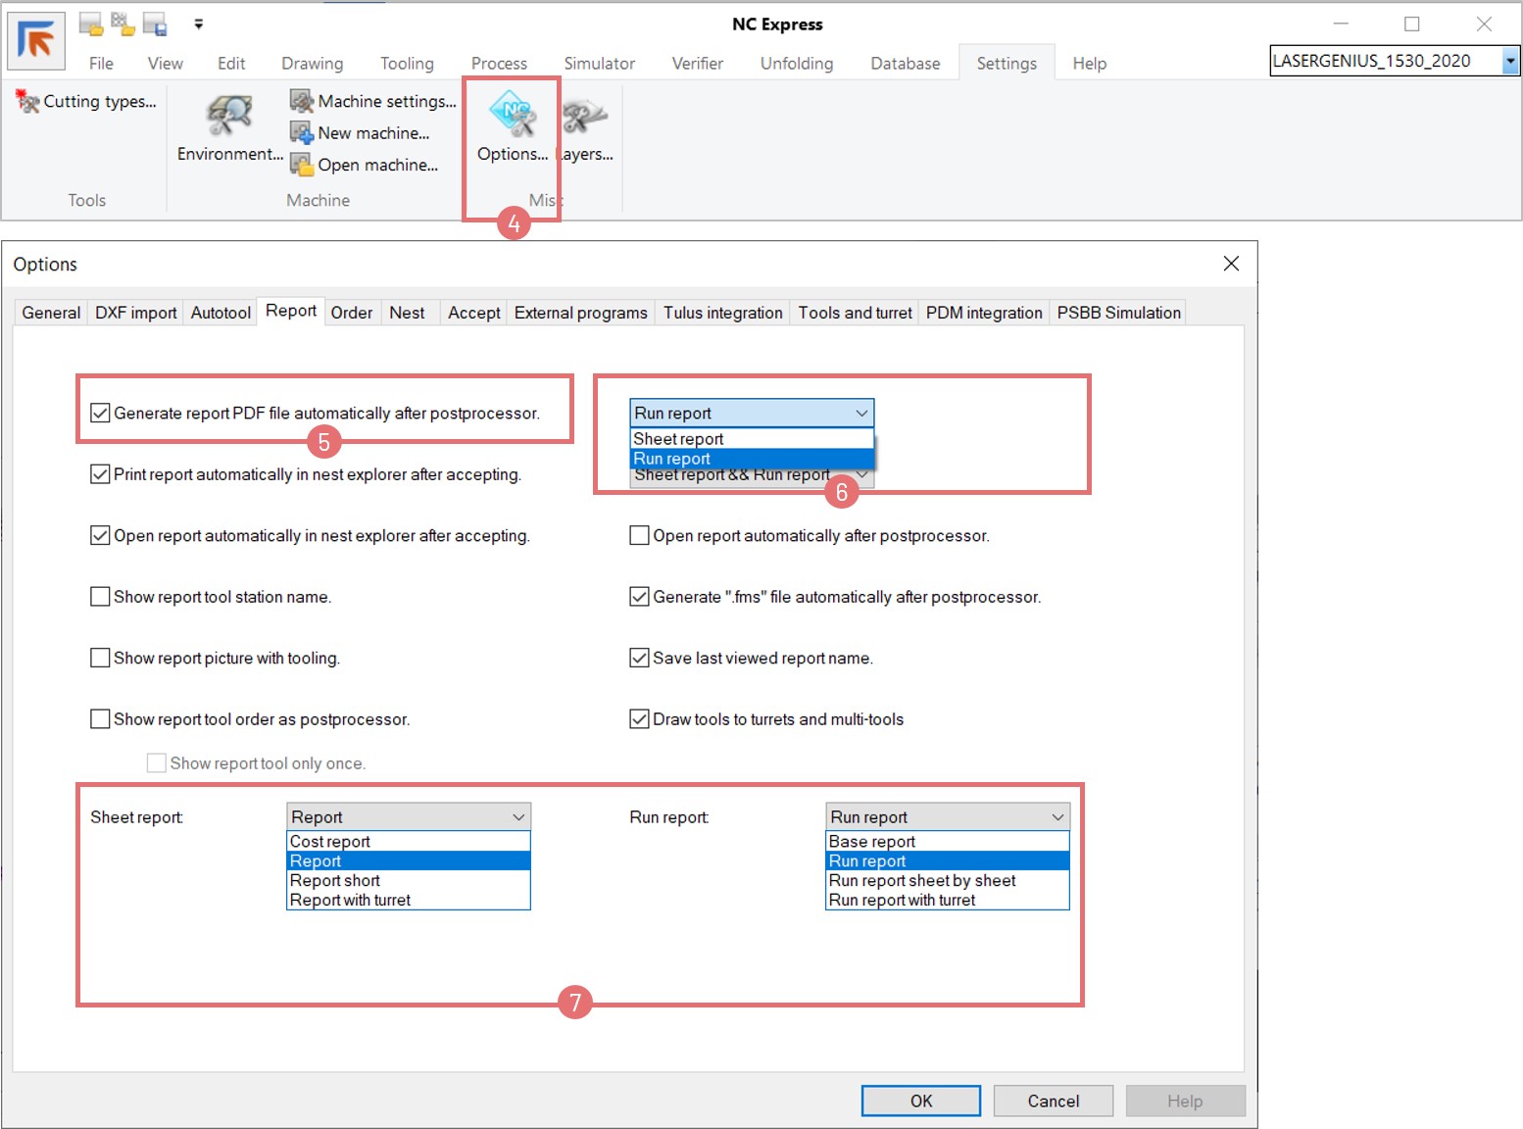
Task: Open the Cutting types tool
Action: click(x=86, y=102)
